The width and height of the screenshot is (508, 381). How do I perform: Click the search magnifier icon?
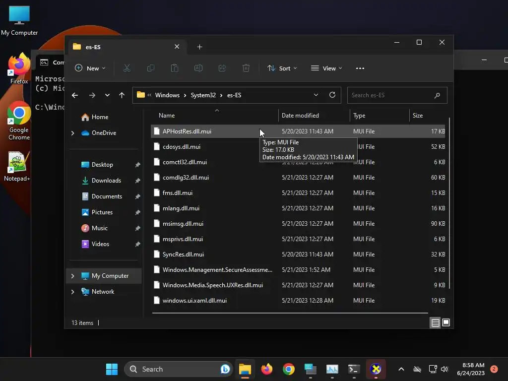[x=437, y=95]
